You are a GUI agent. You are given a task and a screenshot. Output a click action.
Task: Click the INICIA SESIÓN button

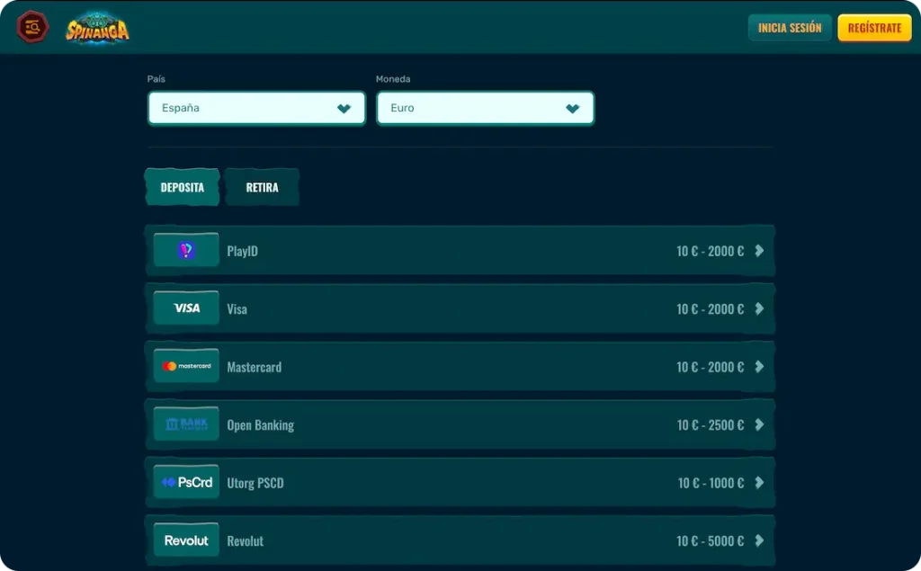789,27
